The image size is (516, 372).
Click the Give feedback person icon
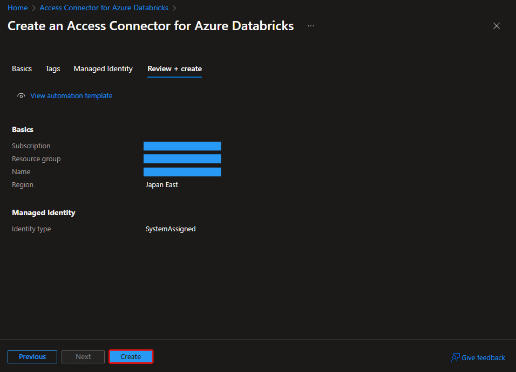(455, 357)
